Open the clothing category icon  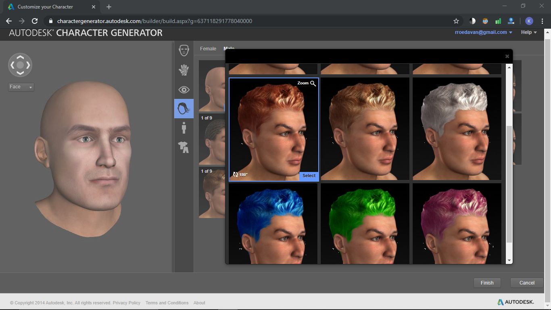184,147
